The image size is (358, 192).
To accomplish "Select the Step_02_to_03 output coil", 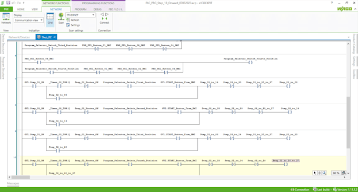I will point(289,86).
